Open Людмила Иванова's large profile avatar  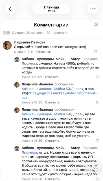(7, 45)
